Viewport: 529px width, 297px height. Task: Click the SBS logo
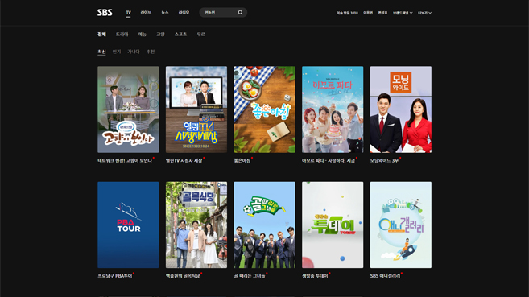(105, 12)
